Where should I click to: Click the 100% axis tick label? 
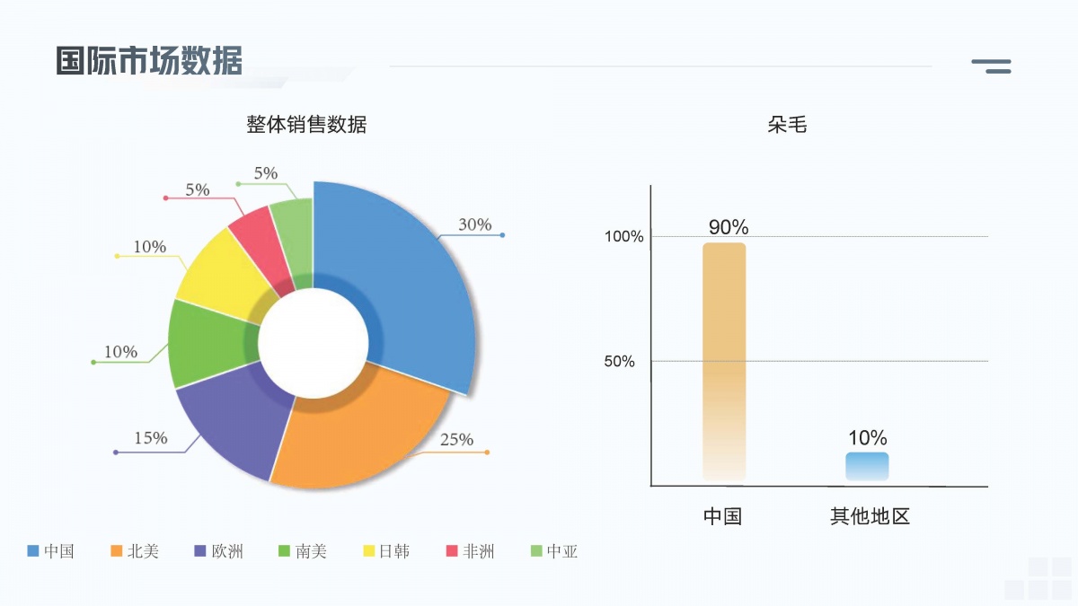pos(623,237)
